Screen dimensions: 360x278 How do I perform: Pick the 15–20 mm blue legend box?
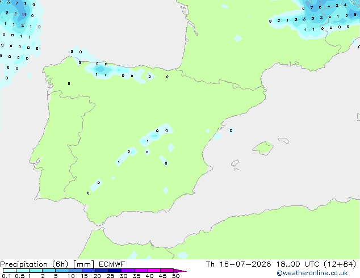(x=89, y=271)
